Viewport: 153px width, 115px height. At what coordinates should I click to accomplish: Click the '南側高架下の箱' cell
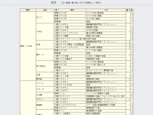106,108
